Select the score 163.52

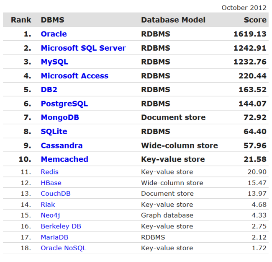252,90
